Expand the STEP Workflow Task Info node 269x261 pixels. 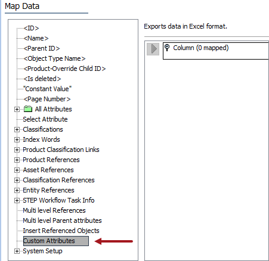[x=17, y=200]
